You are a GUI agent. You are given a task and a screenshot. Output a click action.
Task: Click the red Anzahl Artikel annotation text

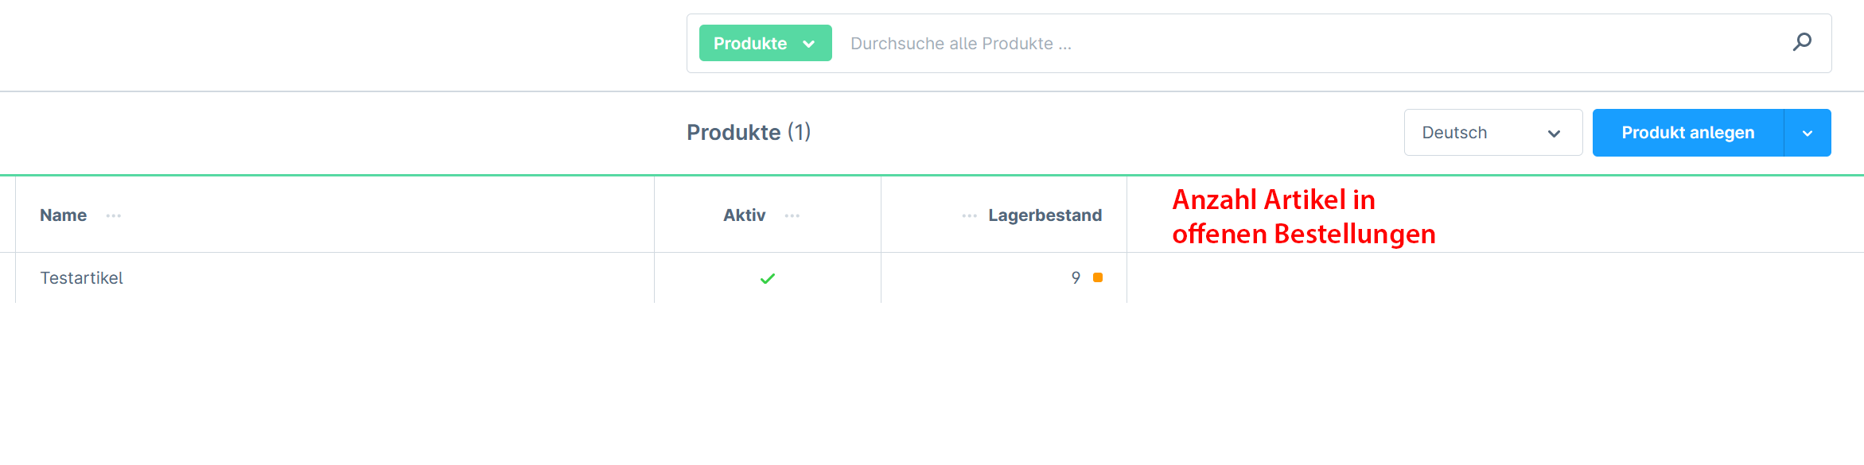coord(1303,216)
